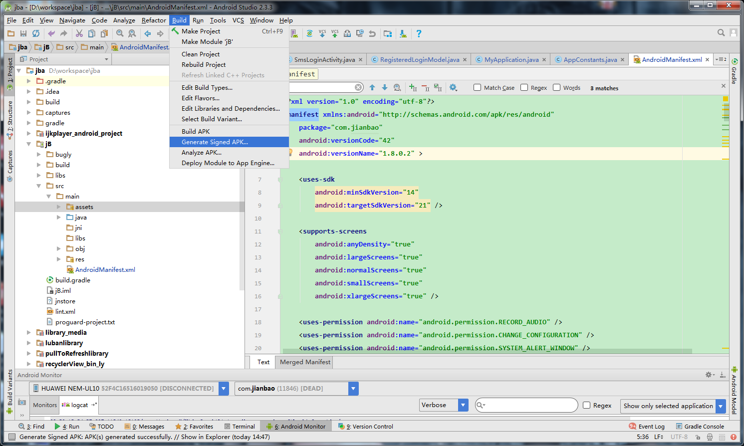
Task: Expand the .gradle folder
Action: [28, 81]
